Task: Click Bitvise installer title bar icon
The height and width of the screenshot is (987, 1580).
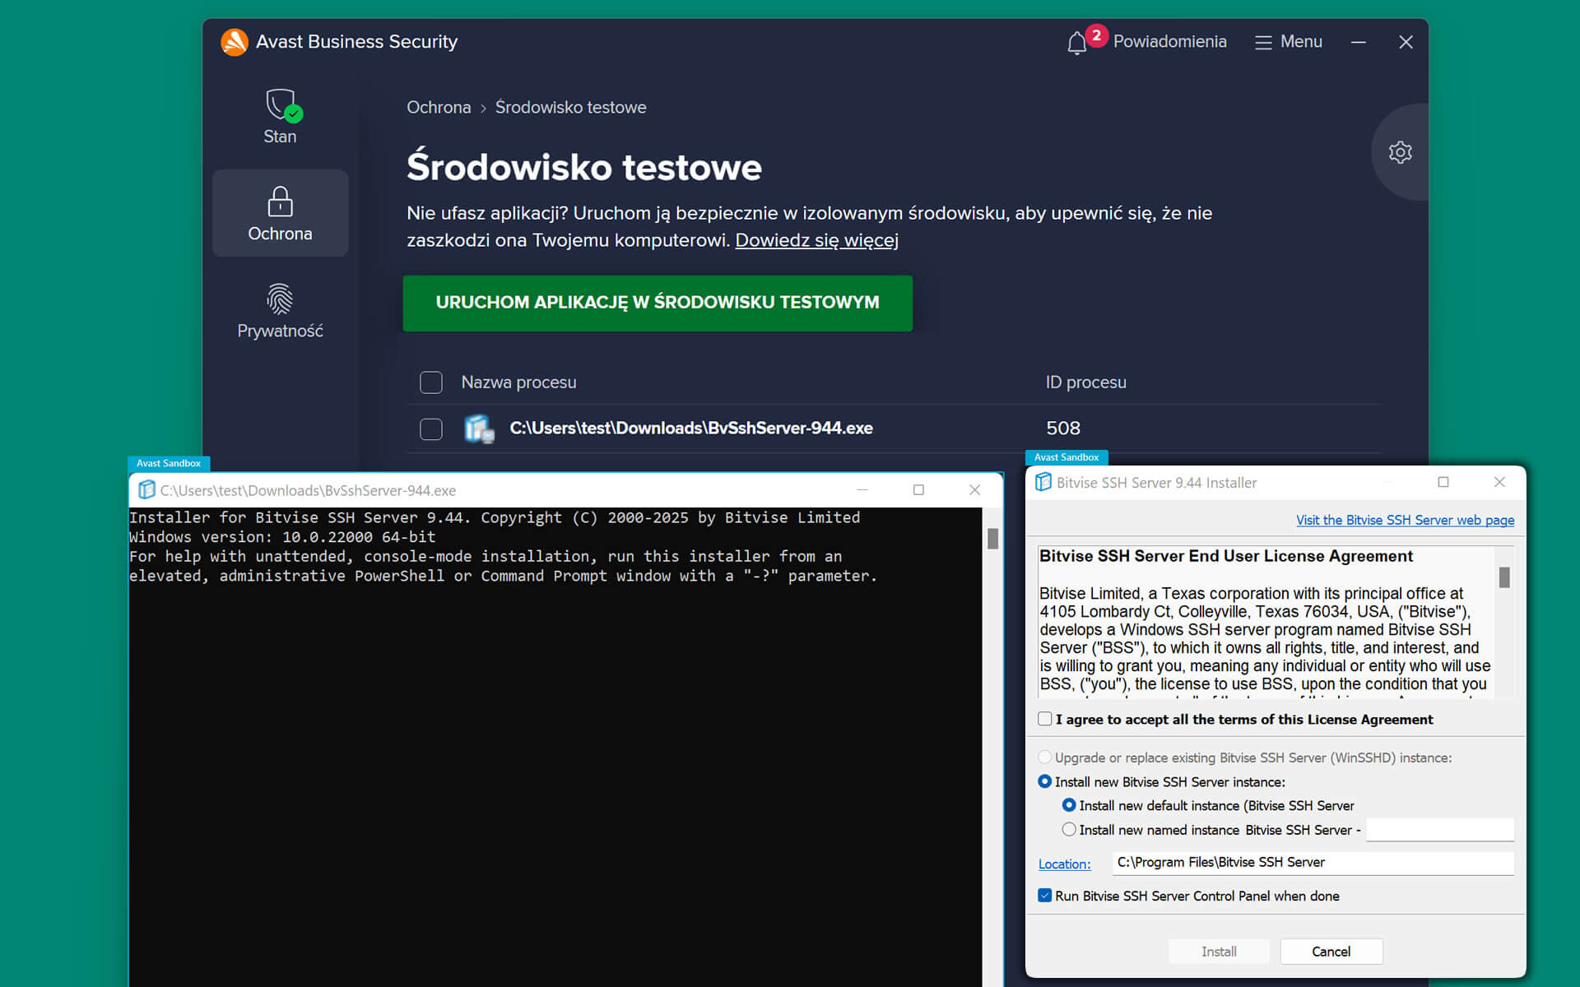Action: tap(1043, 482)
